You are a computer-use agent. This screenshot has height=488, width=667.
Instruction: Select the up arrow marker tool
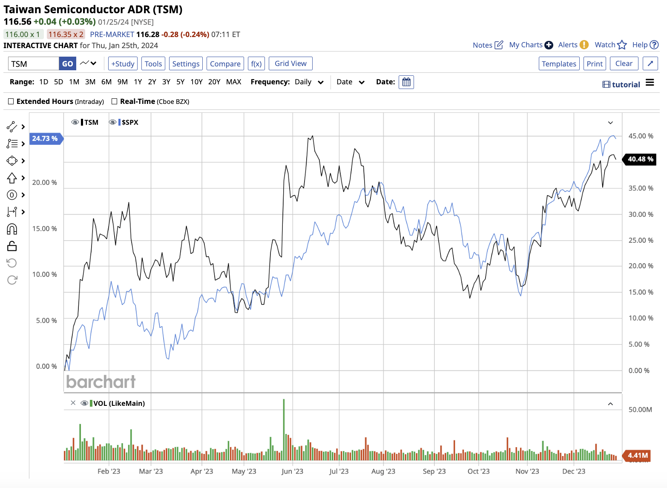[x=12, y=178]
